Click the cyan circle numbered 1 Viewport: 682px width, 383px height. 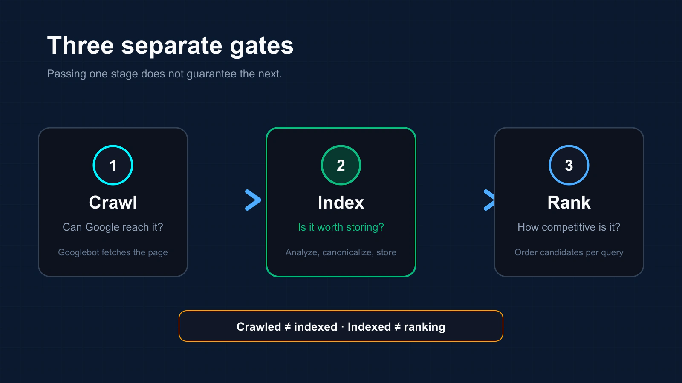113,165
